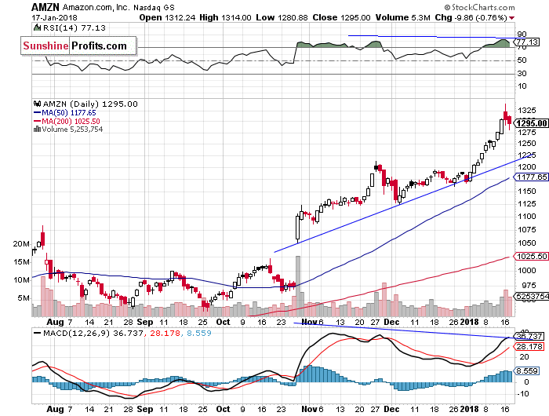549x416 pixels.
Task: Click the Oct label under the price chart
Action: [x=223, y=322]
